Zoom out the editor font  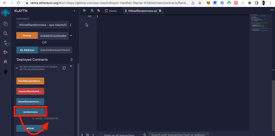[x=92, y=11]
